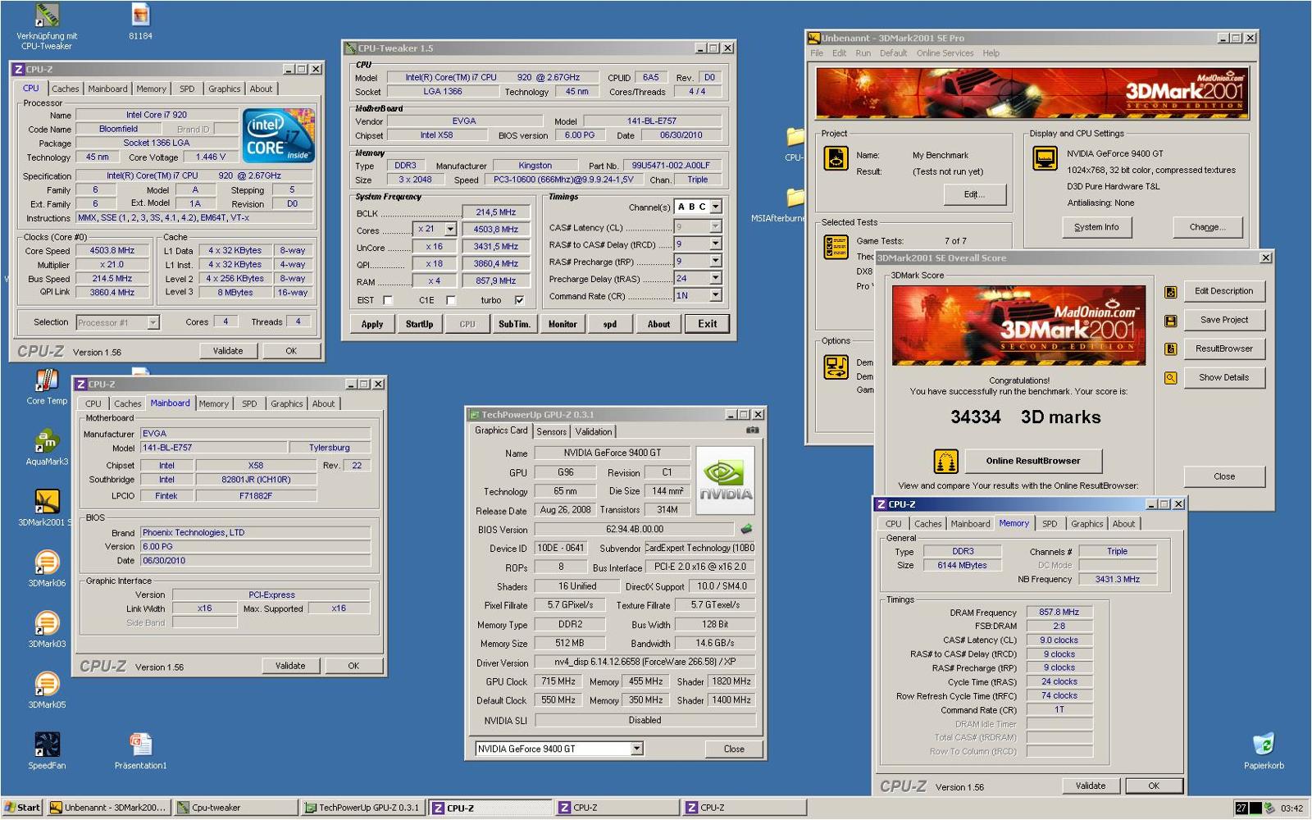Click Exit button in CPU-Tweaker
This screenshot has height=820, width=1312.
(x=708, y=324)
